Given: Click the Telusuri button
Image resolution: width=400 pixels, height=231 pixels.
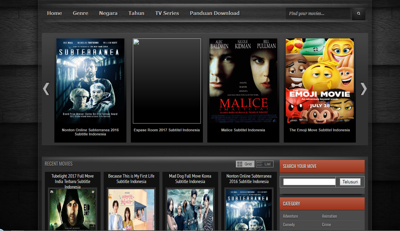Looking at the screenshot, I should (350, 182).
